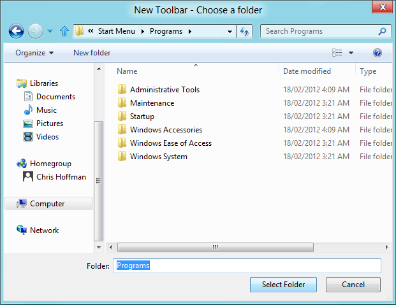Sort by Type column header
The height and width of the screenshot is (305, 396).
(368, 71)
